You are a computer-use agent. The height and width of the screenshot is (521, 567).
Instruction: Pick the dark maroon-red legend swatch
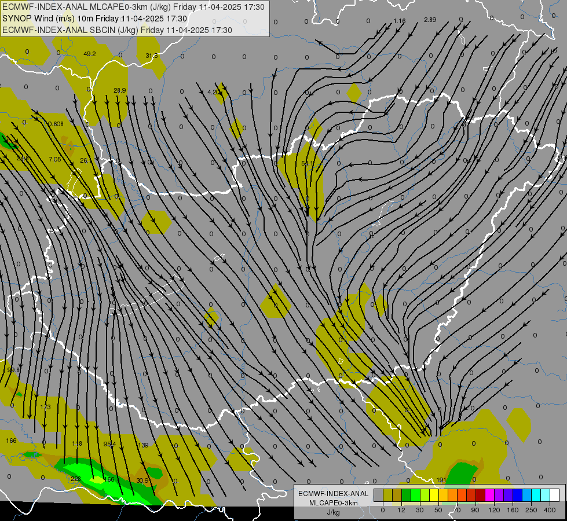(481, 495)
